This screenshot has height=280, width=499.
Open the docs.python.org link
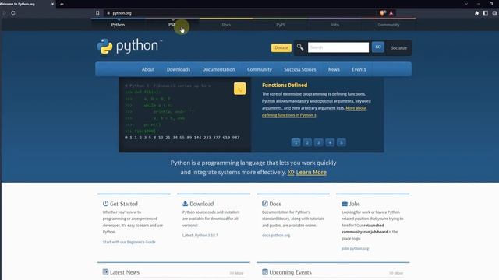[276, 235]
